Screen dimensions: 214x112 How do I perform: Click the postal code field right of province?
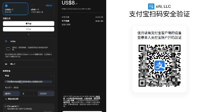[x=46, y=94]
